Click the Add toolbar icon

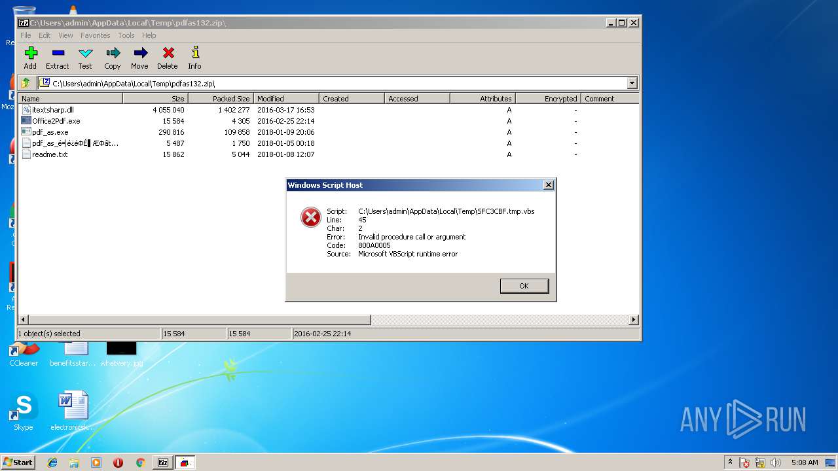[30, 58]
